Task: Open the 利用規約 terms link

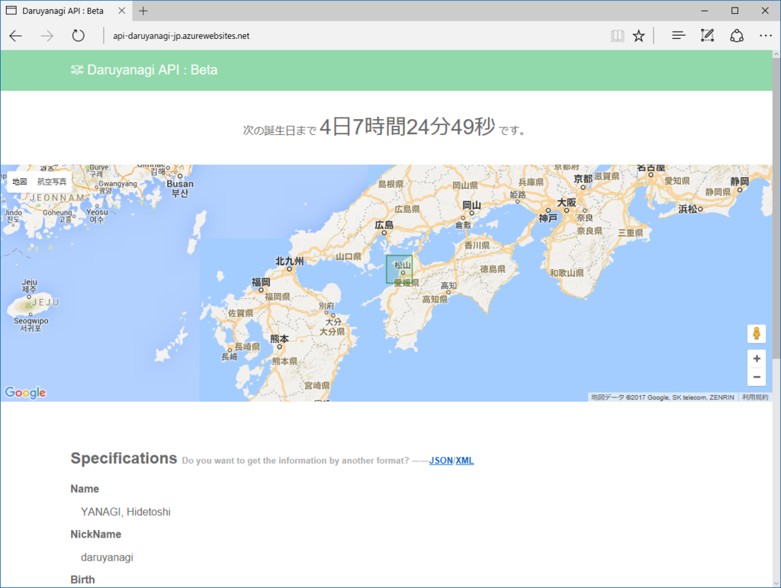Action: point(754,397)
